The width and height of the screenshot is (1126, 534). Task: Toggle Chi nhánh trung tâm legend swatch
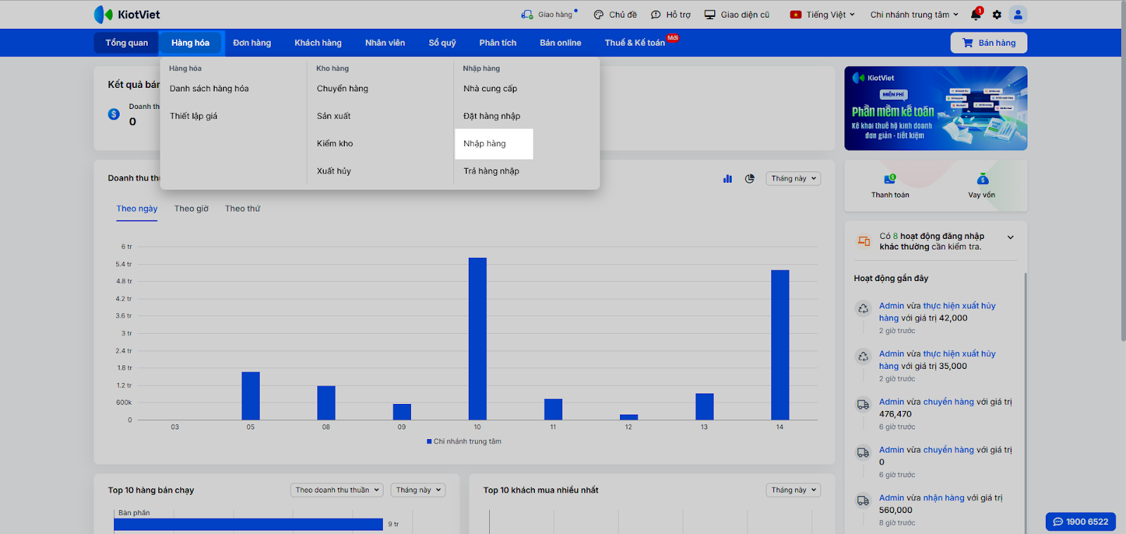[x=429, y=441]
